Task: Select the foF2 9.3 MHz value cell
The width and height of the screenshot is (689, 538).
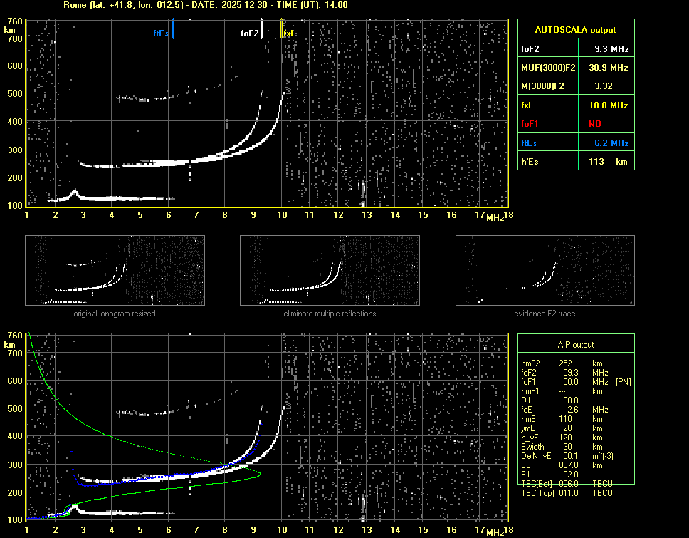Action: pyautogui.click(x=612, y=49)
